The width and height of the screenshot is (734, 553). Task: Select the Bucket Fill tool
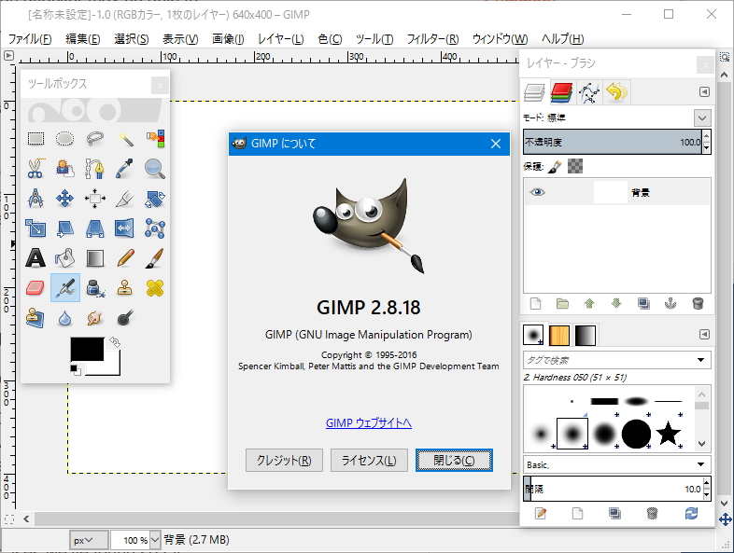point(65,258)
